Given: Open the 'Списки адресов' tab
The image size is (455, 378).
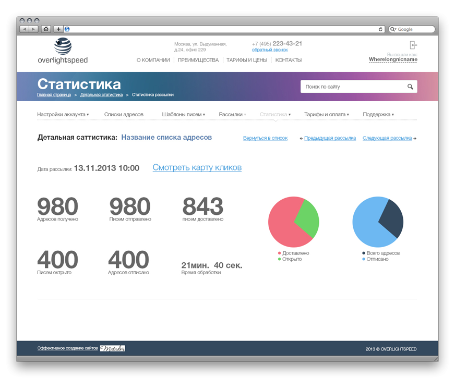Looking at the screenshot, I should point(124,115).
